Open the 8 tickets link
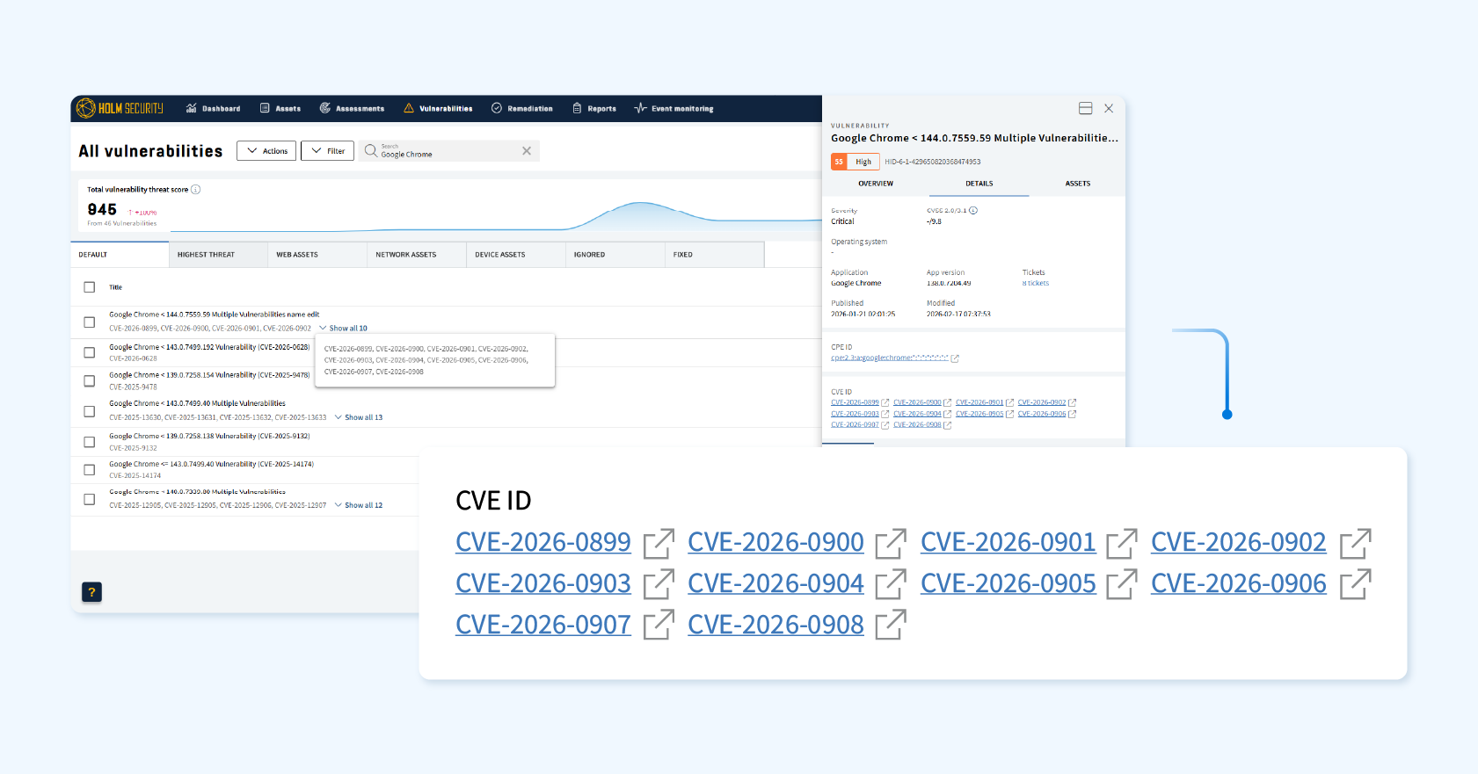The height and width of the screenshot is (774, 1478). point(1036,284)
